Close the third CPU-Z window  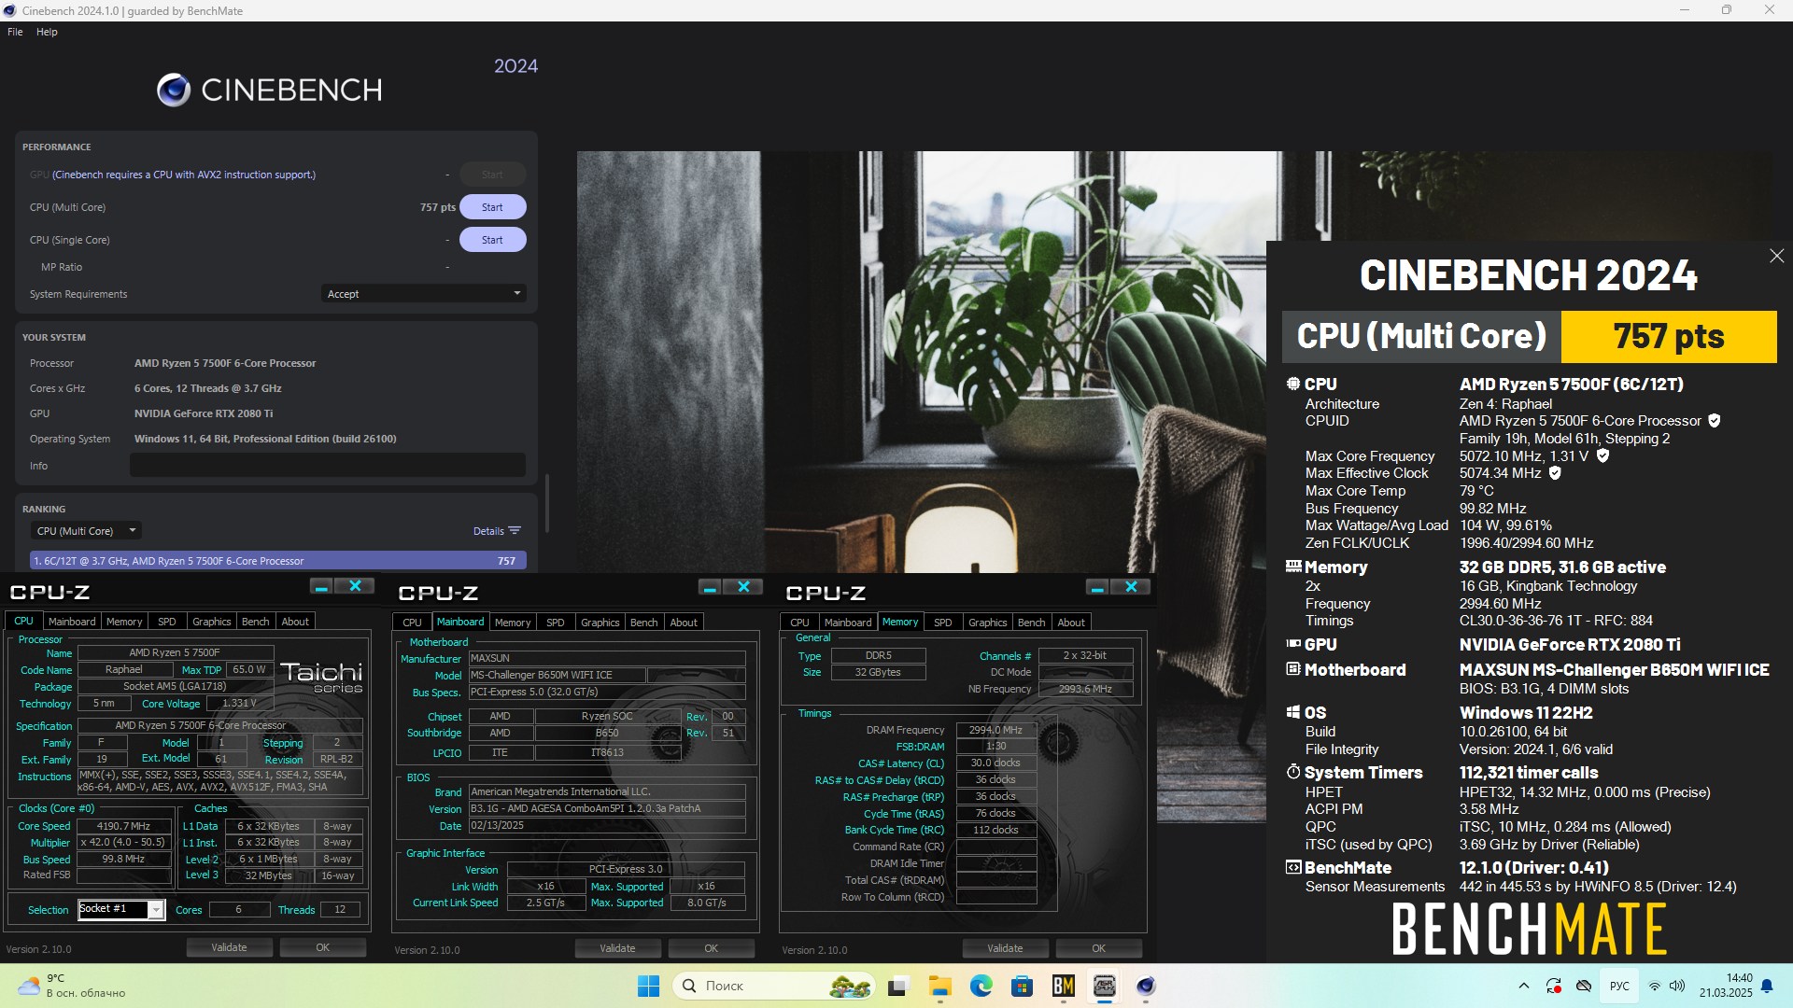pos(1131,587)
